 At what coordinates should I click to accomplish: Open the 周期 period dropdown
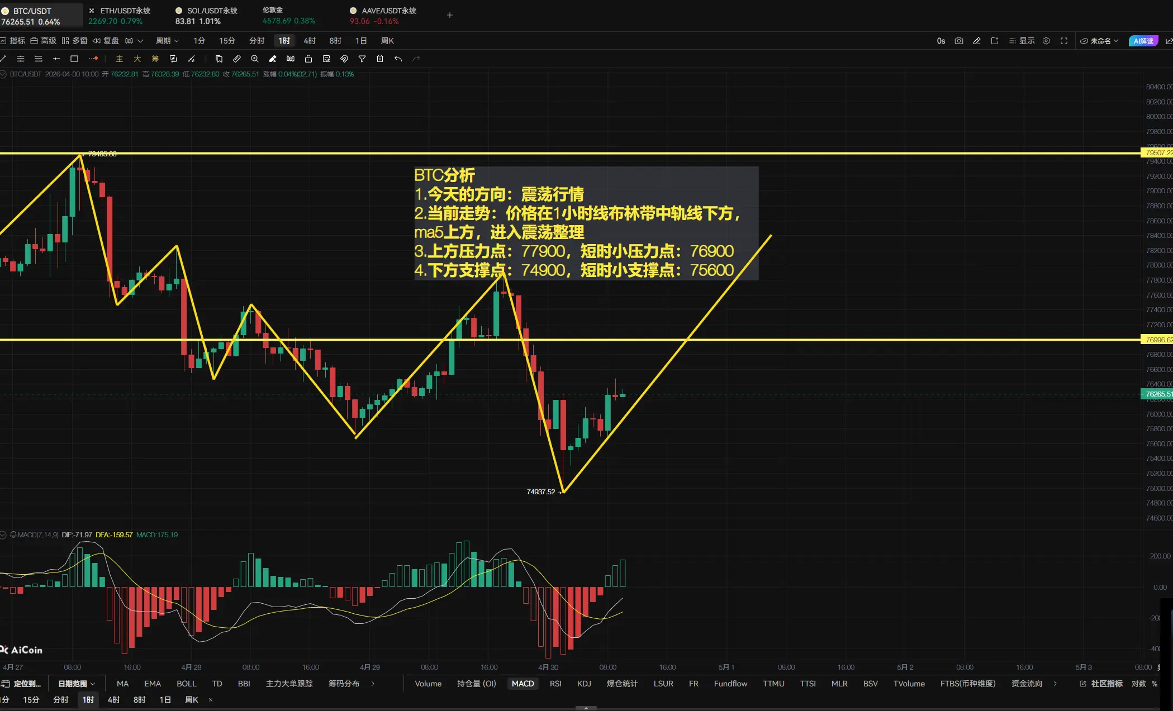[x=167, y=41]
